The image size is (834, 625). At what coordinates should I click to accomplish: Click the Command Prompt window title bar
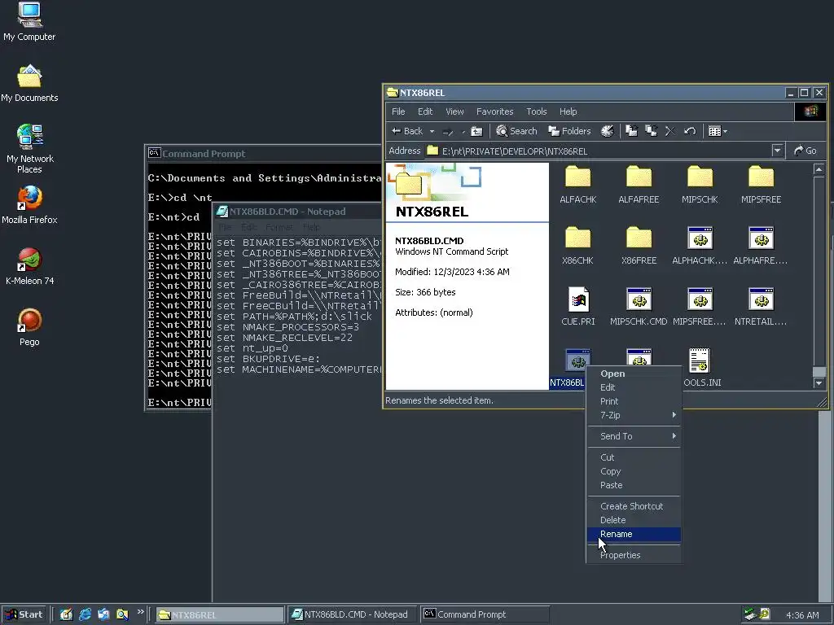tap(263, 154)
